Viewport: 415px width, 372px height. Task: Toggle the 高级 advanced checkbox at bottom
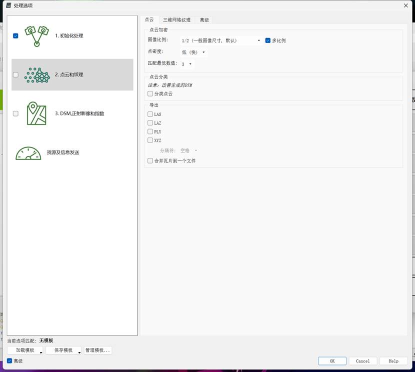pyautogui.click(x=9, y=361)
